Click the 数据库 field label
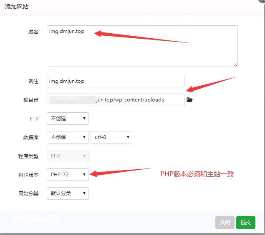 [x=31, y=137]
